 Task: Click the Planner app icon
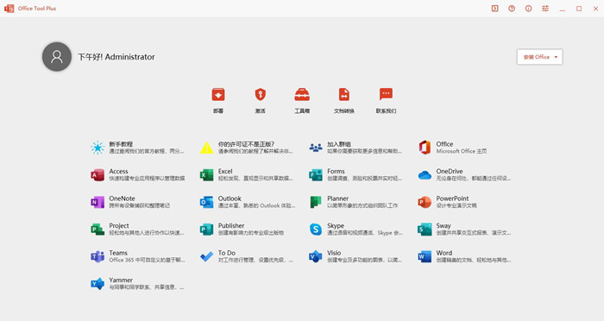[x=316, y=202]
